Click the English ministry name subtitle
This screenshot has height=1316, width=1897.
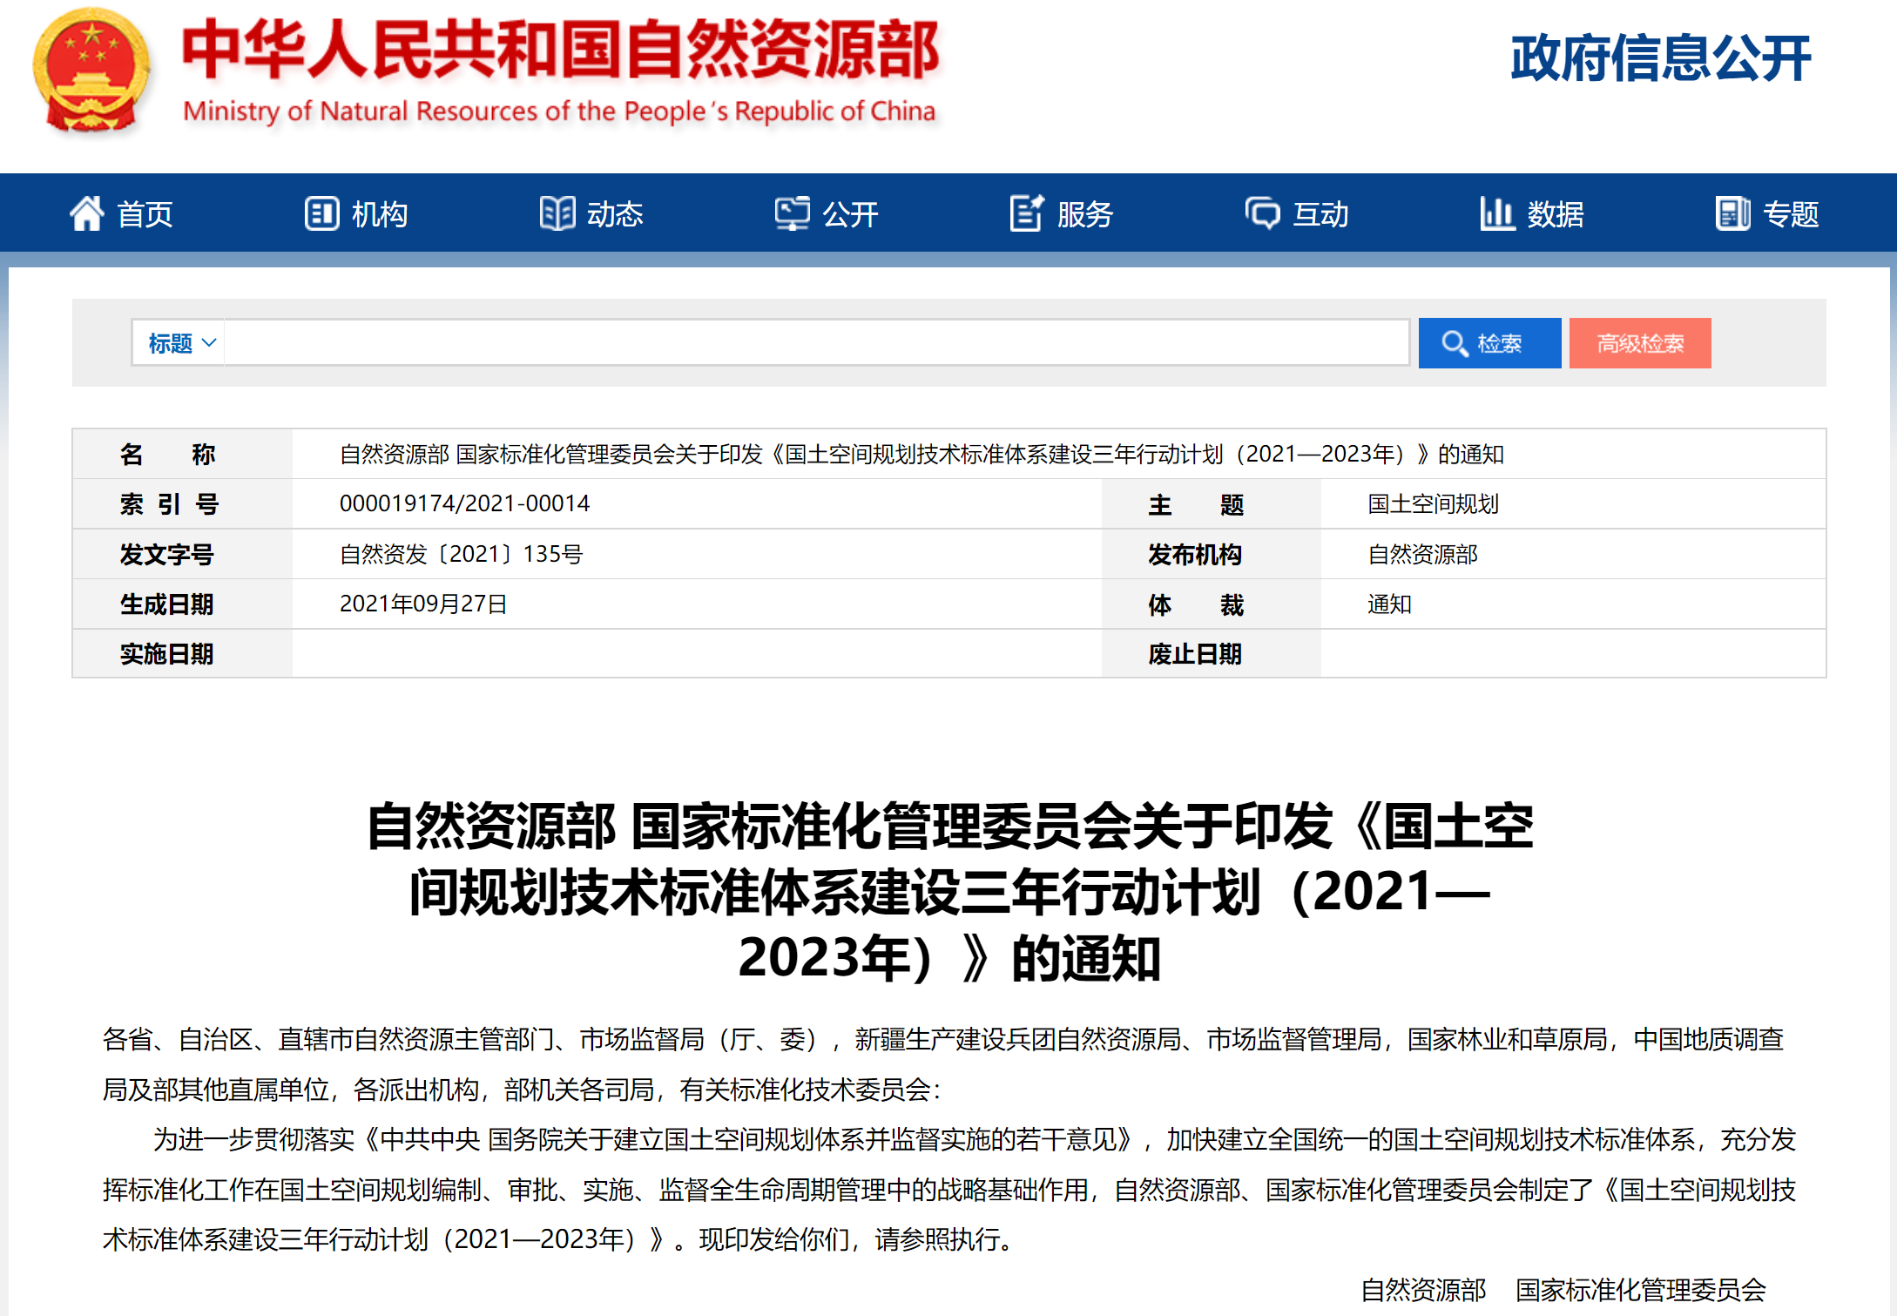(x=559, y=111)
